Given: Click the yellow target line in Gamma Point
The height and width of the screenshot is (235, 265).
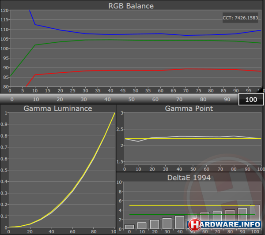Looking at the screenshot, I should pos(193,138).
